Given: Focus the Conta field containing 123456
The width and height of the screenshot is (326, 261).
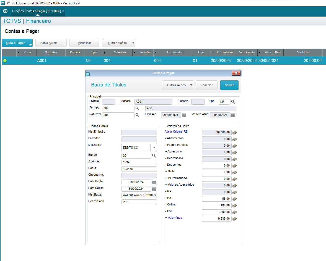Looking at the screenshot, I should point(139,169).
